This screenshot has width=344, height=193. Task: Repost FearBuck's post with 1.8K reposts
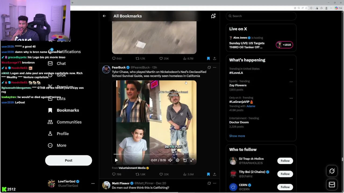[140, 174]
